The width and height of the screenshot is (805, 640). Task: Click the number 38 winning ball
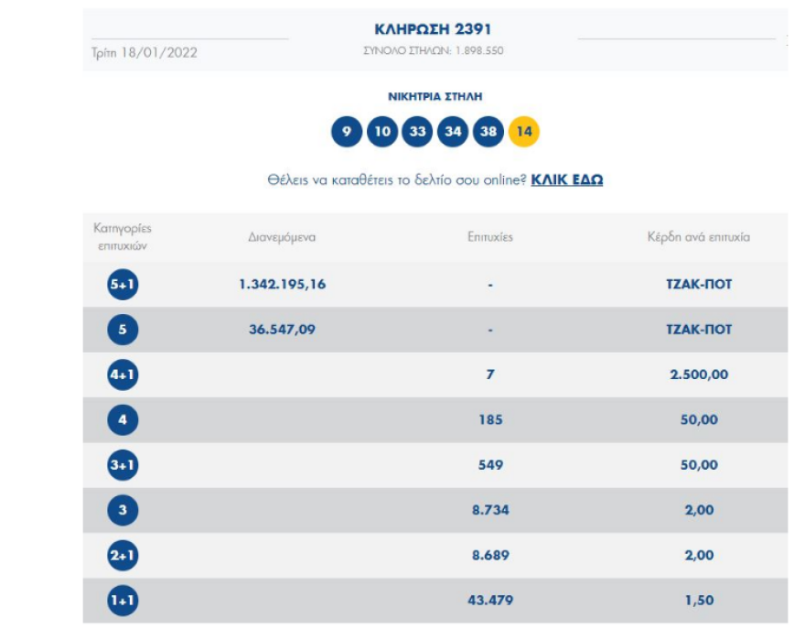pyautogui.click(x=488, y=132)
